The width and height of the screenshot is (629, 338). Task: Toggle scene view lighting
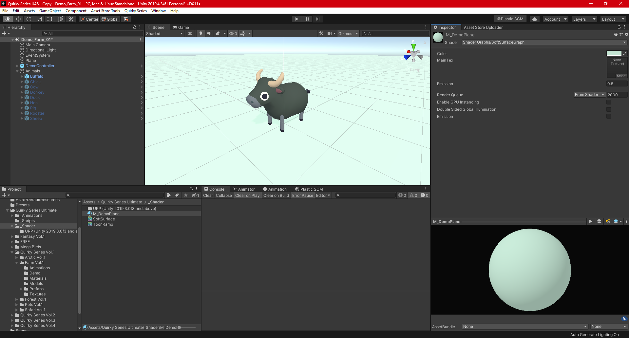(x=200, y=33)
